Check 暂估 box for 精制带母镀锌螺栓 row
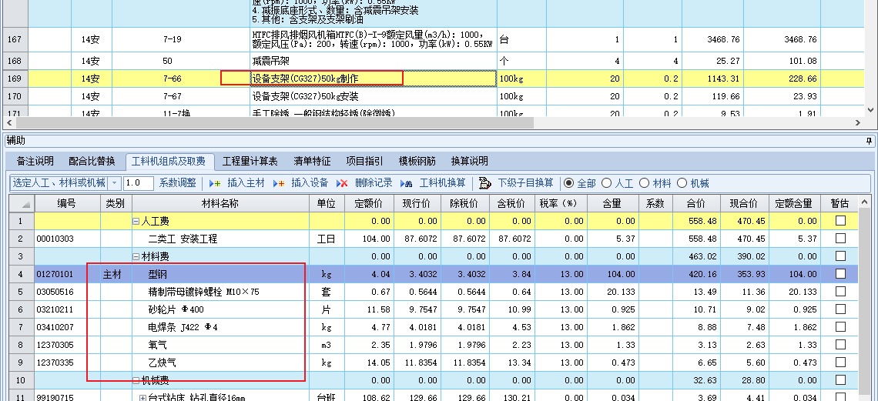The height and width of the screenshot is (401, 878). point(840,292)
